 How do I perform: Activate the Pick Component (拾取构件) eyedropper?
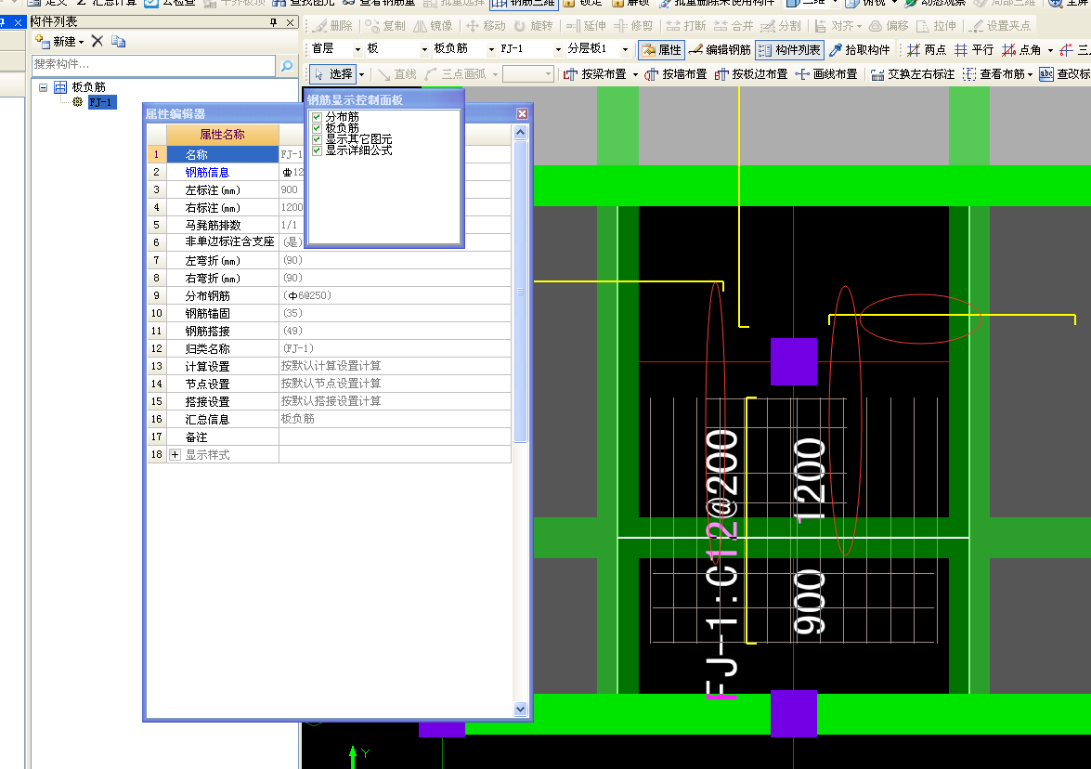click(x=860, y=49)
